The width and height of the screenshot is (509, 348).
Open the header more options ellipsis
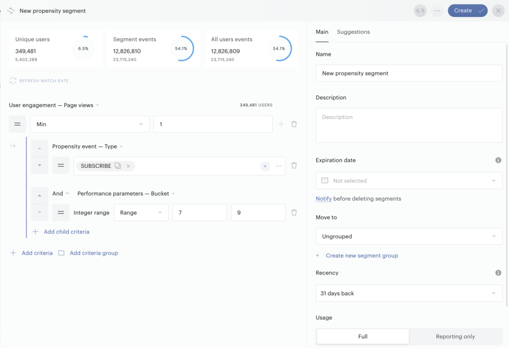tap(437, 11)
